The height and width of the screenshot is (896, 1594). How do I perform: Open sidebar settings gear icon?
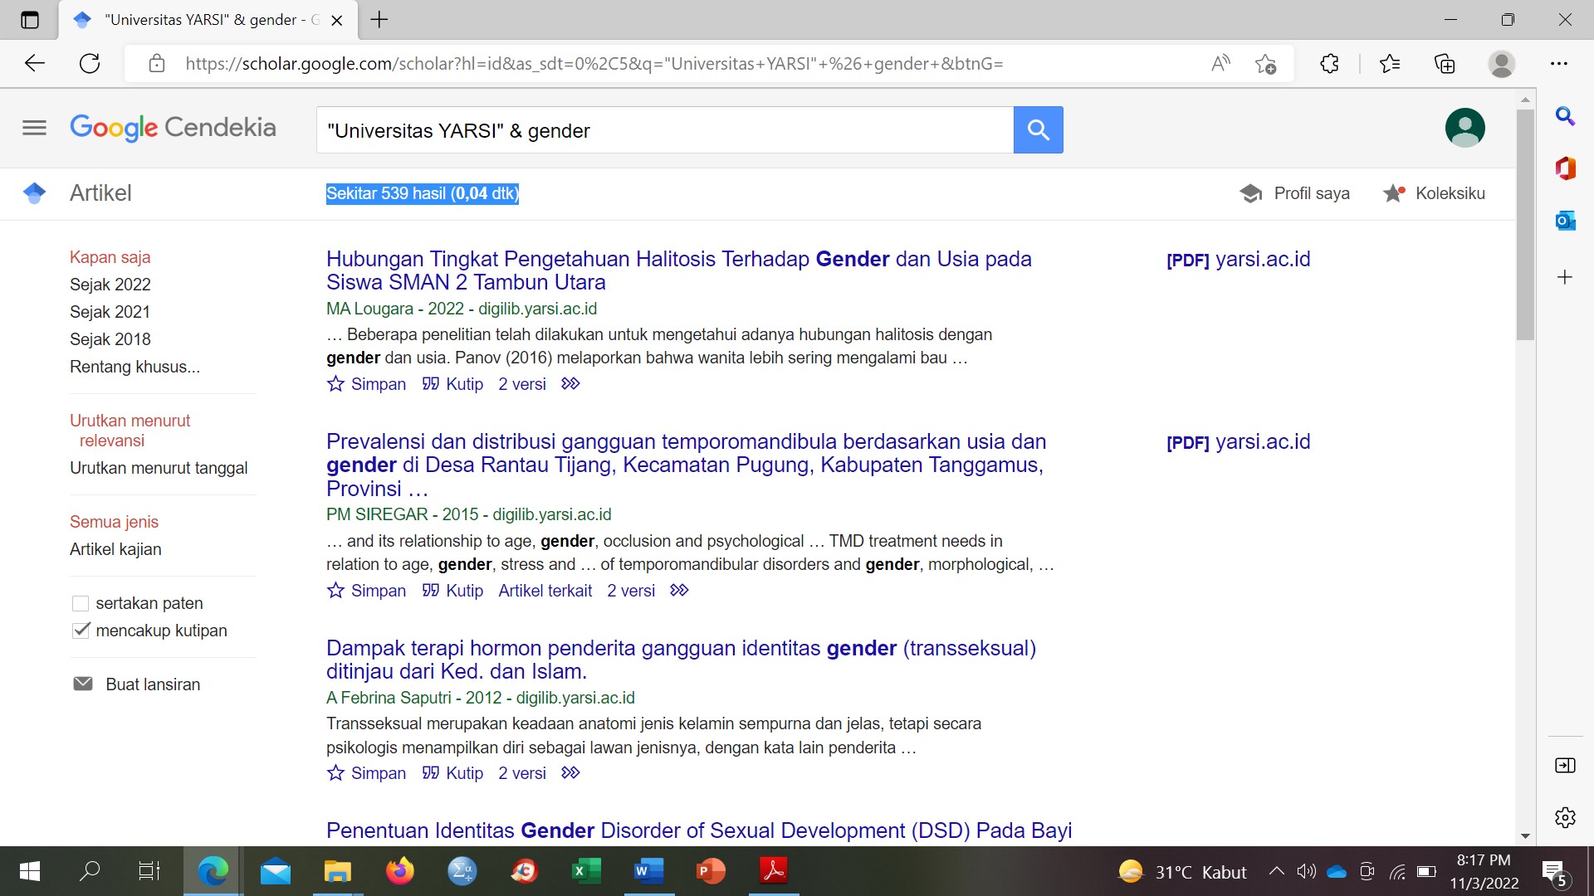coord(1565,817)
